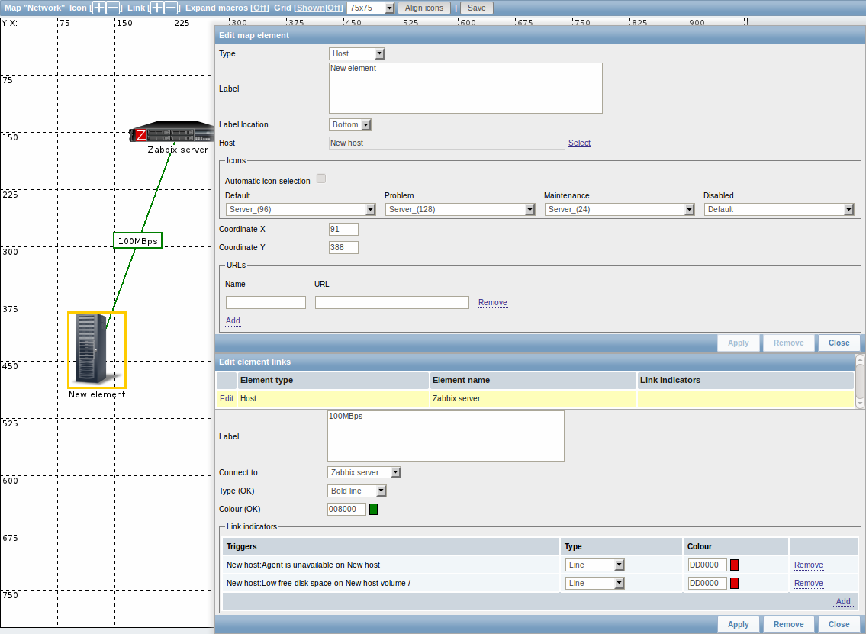The image size is (866, 634).
Task: Open the element Type dropdown showing Host
Action: pos(357,53)
